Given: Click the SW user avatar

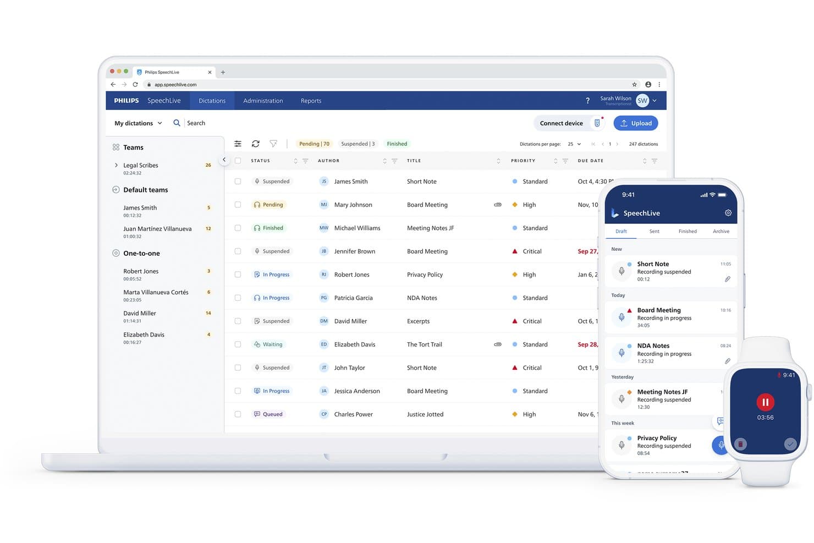Looking at the screenshot, I should 642,101.
